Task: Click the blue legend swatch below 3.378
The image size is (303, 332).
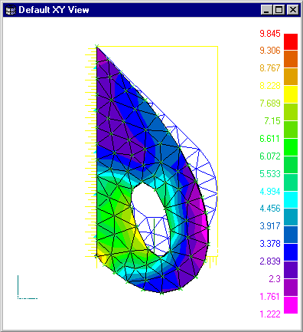Action: coord(291,252)
